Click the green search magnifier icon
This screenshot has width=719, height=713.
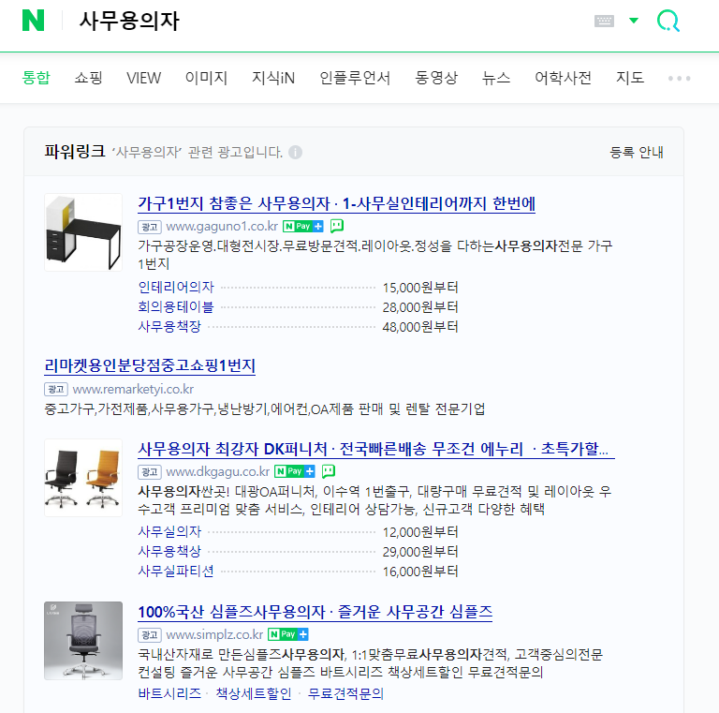(668, 22)
